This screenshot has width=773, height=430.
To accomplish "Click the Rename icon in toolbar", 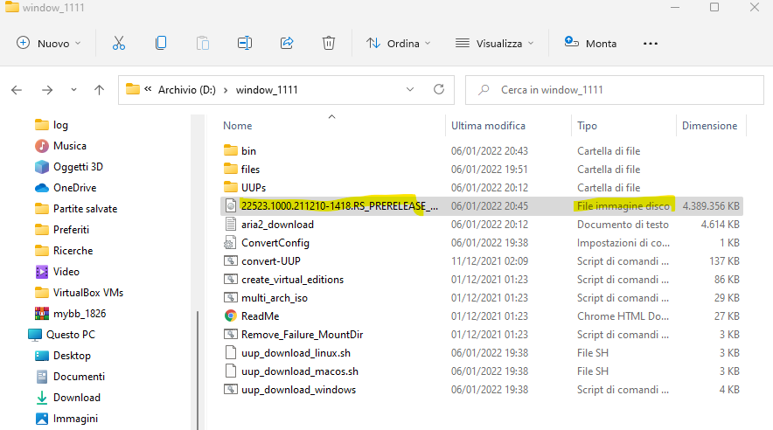I will (x=245, y=43).
